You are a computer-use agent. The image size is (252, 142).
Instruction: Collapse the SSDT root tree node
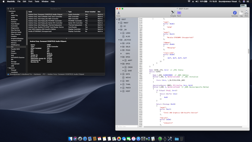point(117,19)
